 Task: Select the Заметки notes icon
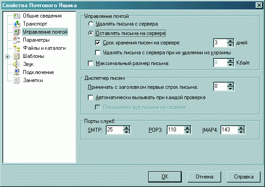coord(17,80)
